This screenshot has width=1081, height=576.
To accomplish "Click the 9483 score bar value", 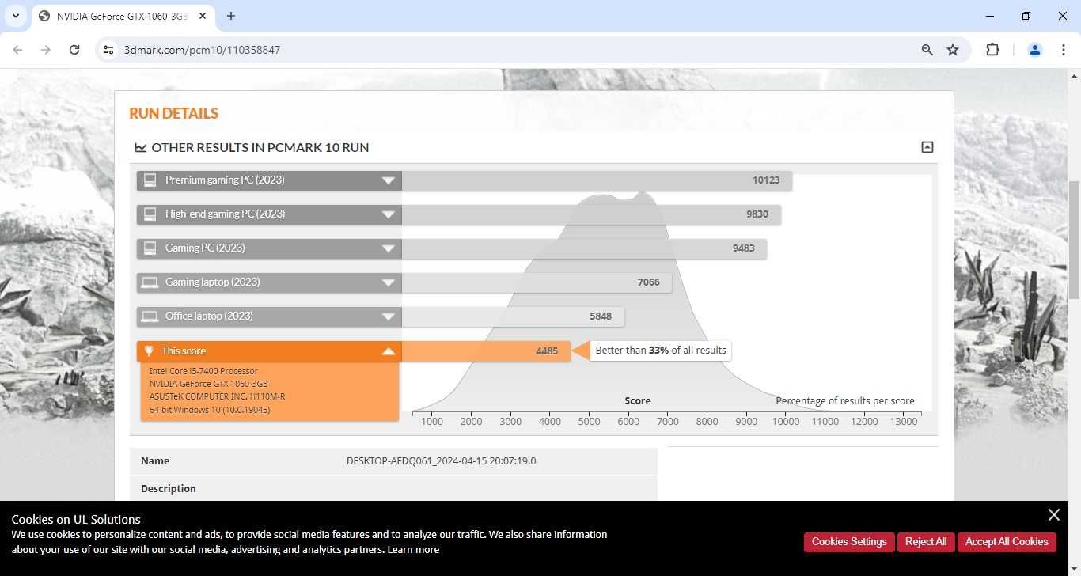I will [743, 248].
